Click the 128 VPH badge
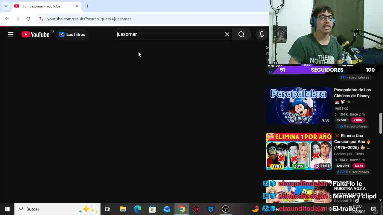Screen dimensions: 383x215 click(343, 166)
